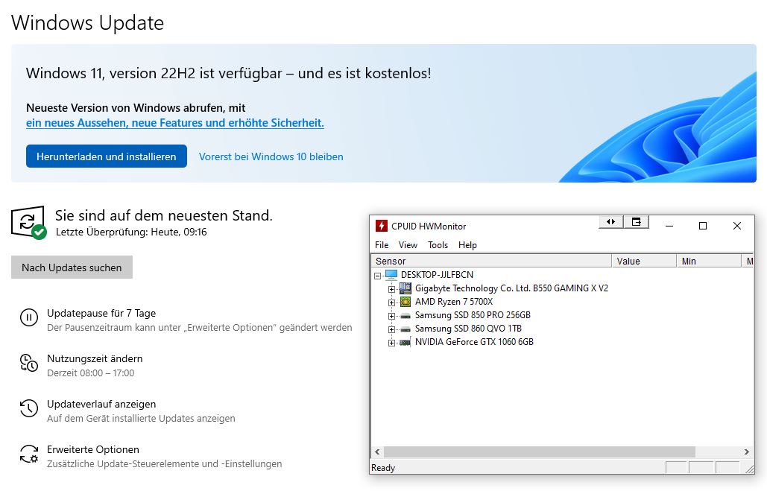Image resolution: width=767 pixels, height=491 pixels.
Task: Select the Samsung SSD 860 QVO 1TB text
Action: click(x=469, y=329)
